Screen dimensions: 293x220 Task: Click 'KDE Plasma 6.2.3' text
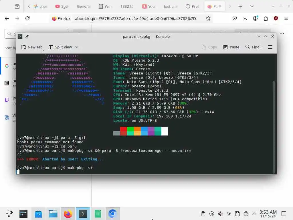pos(141,60)
